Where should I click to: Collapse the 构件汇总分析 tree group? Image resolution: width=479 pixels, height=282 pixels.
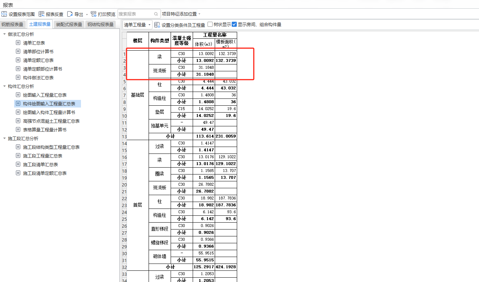point(4,86)
